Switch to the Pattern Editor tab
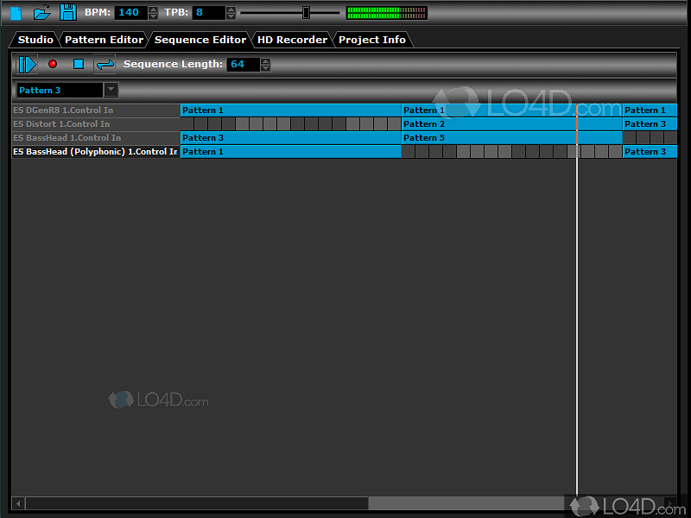Screen dimensions: 691x518 coord(104,39)
